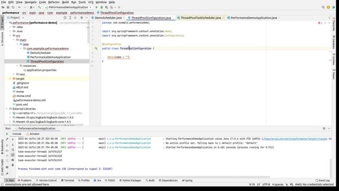Screen dimensions: 339x191
Task: Open the Python Packages tool window
Action: [x=130, y=180]
